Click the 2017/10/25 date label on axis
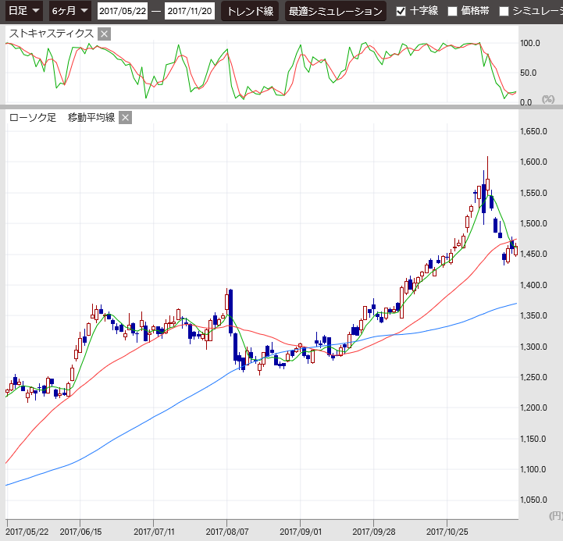Screen dimensions: 563x541 point(447,531)
